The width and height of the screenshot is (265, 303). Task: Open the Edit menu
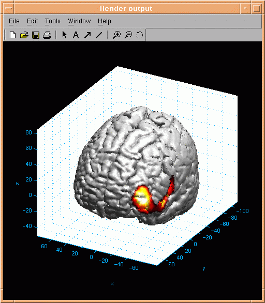pyautogui.click(x=32, y=21)
